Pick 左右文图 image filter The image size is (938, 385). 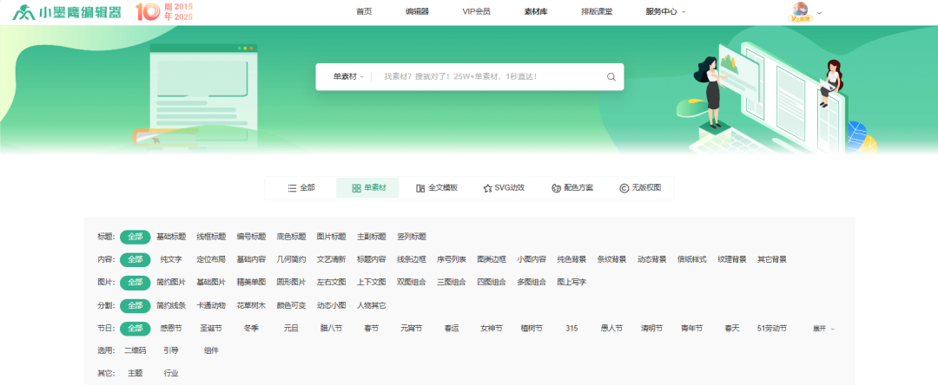pos(332,283)
